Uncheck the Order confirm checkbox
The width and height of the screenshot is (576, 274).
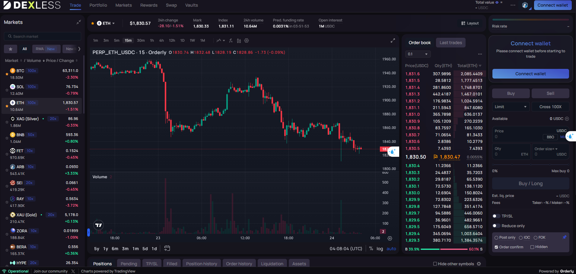[496, 247]
